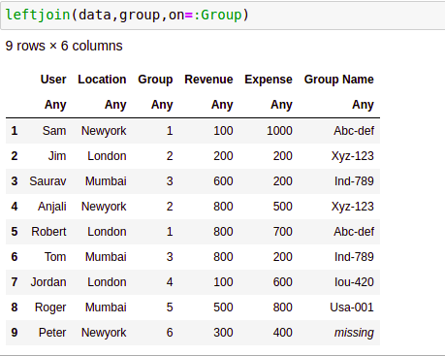
Task: Click Abc-def in Sam's row
Action: tap(354, 131)
